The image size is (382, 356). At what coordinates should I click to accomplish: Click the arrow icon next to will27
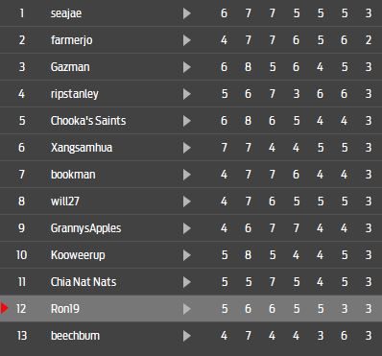pyautogui.click(x=187, y=202)
